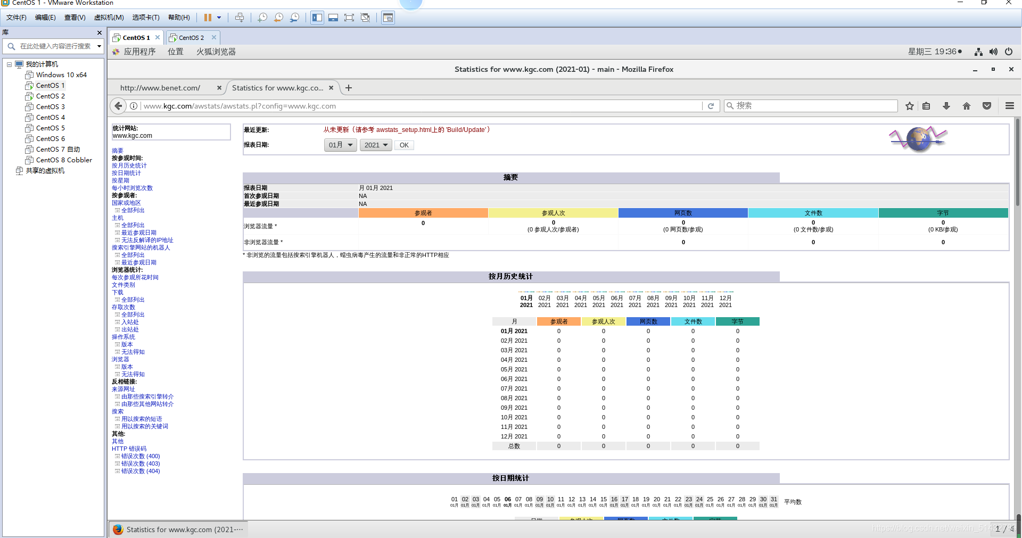Click the site info icon in address bar
1022x538 pixels.
[x=134, y=106]
